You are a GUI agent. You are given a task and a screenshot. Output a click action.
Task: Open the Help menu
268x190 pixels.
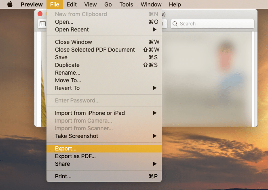coord(175,4)
